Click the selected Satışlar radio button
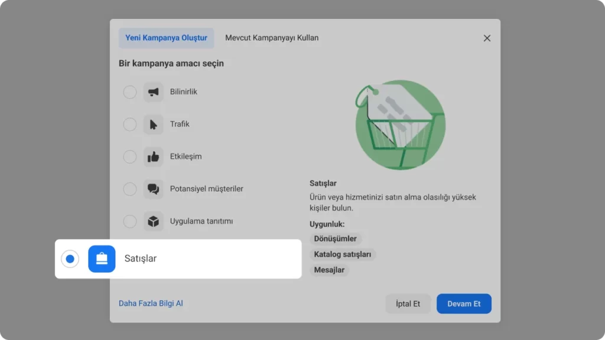The height and width of the screenshot is (340, 605). (x=70, y=259)
